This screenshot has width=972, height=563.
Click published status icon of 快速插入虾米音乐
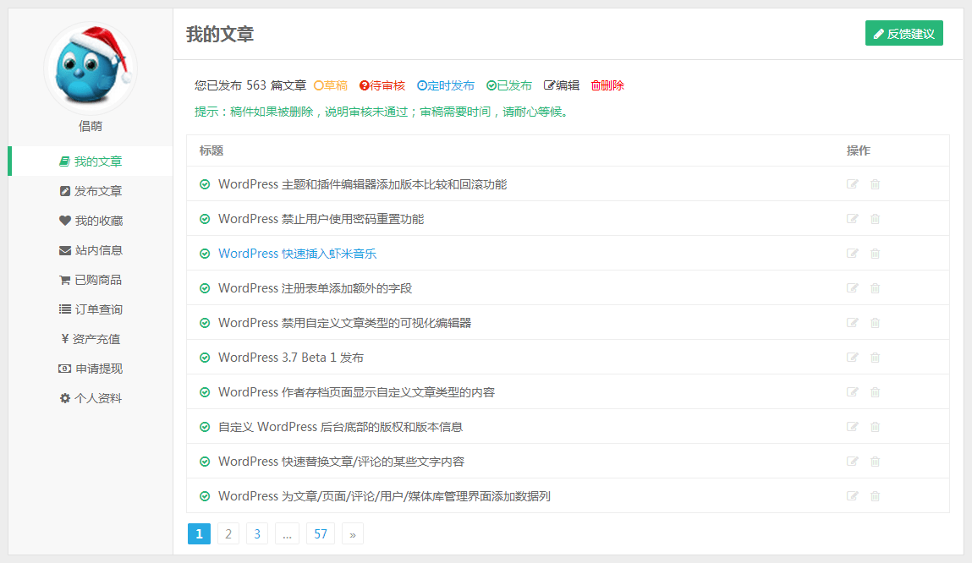click(x=205, y=254)
